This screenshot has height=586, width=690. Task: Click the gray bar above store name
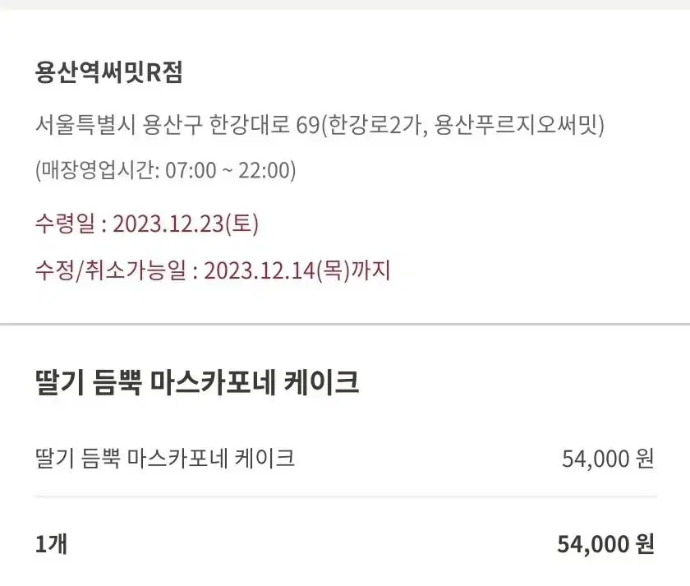[345, 5]
